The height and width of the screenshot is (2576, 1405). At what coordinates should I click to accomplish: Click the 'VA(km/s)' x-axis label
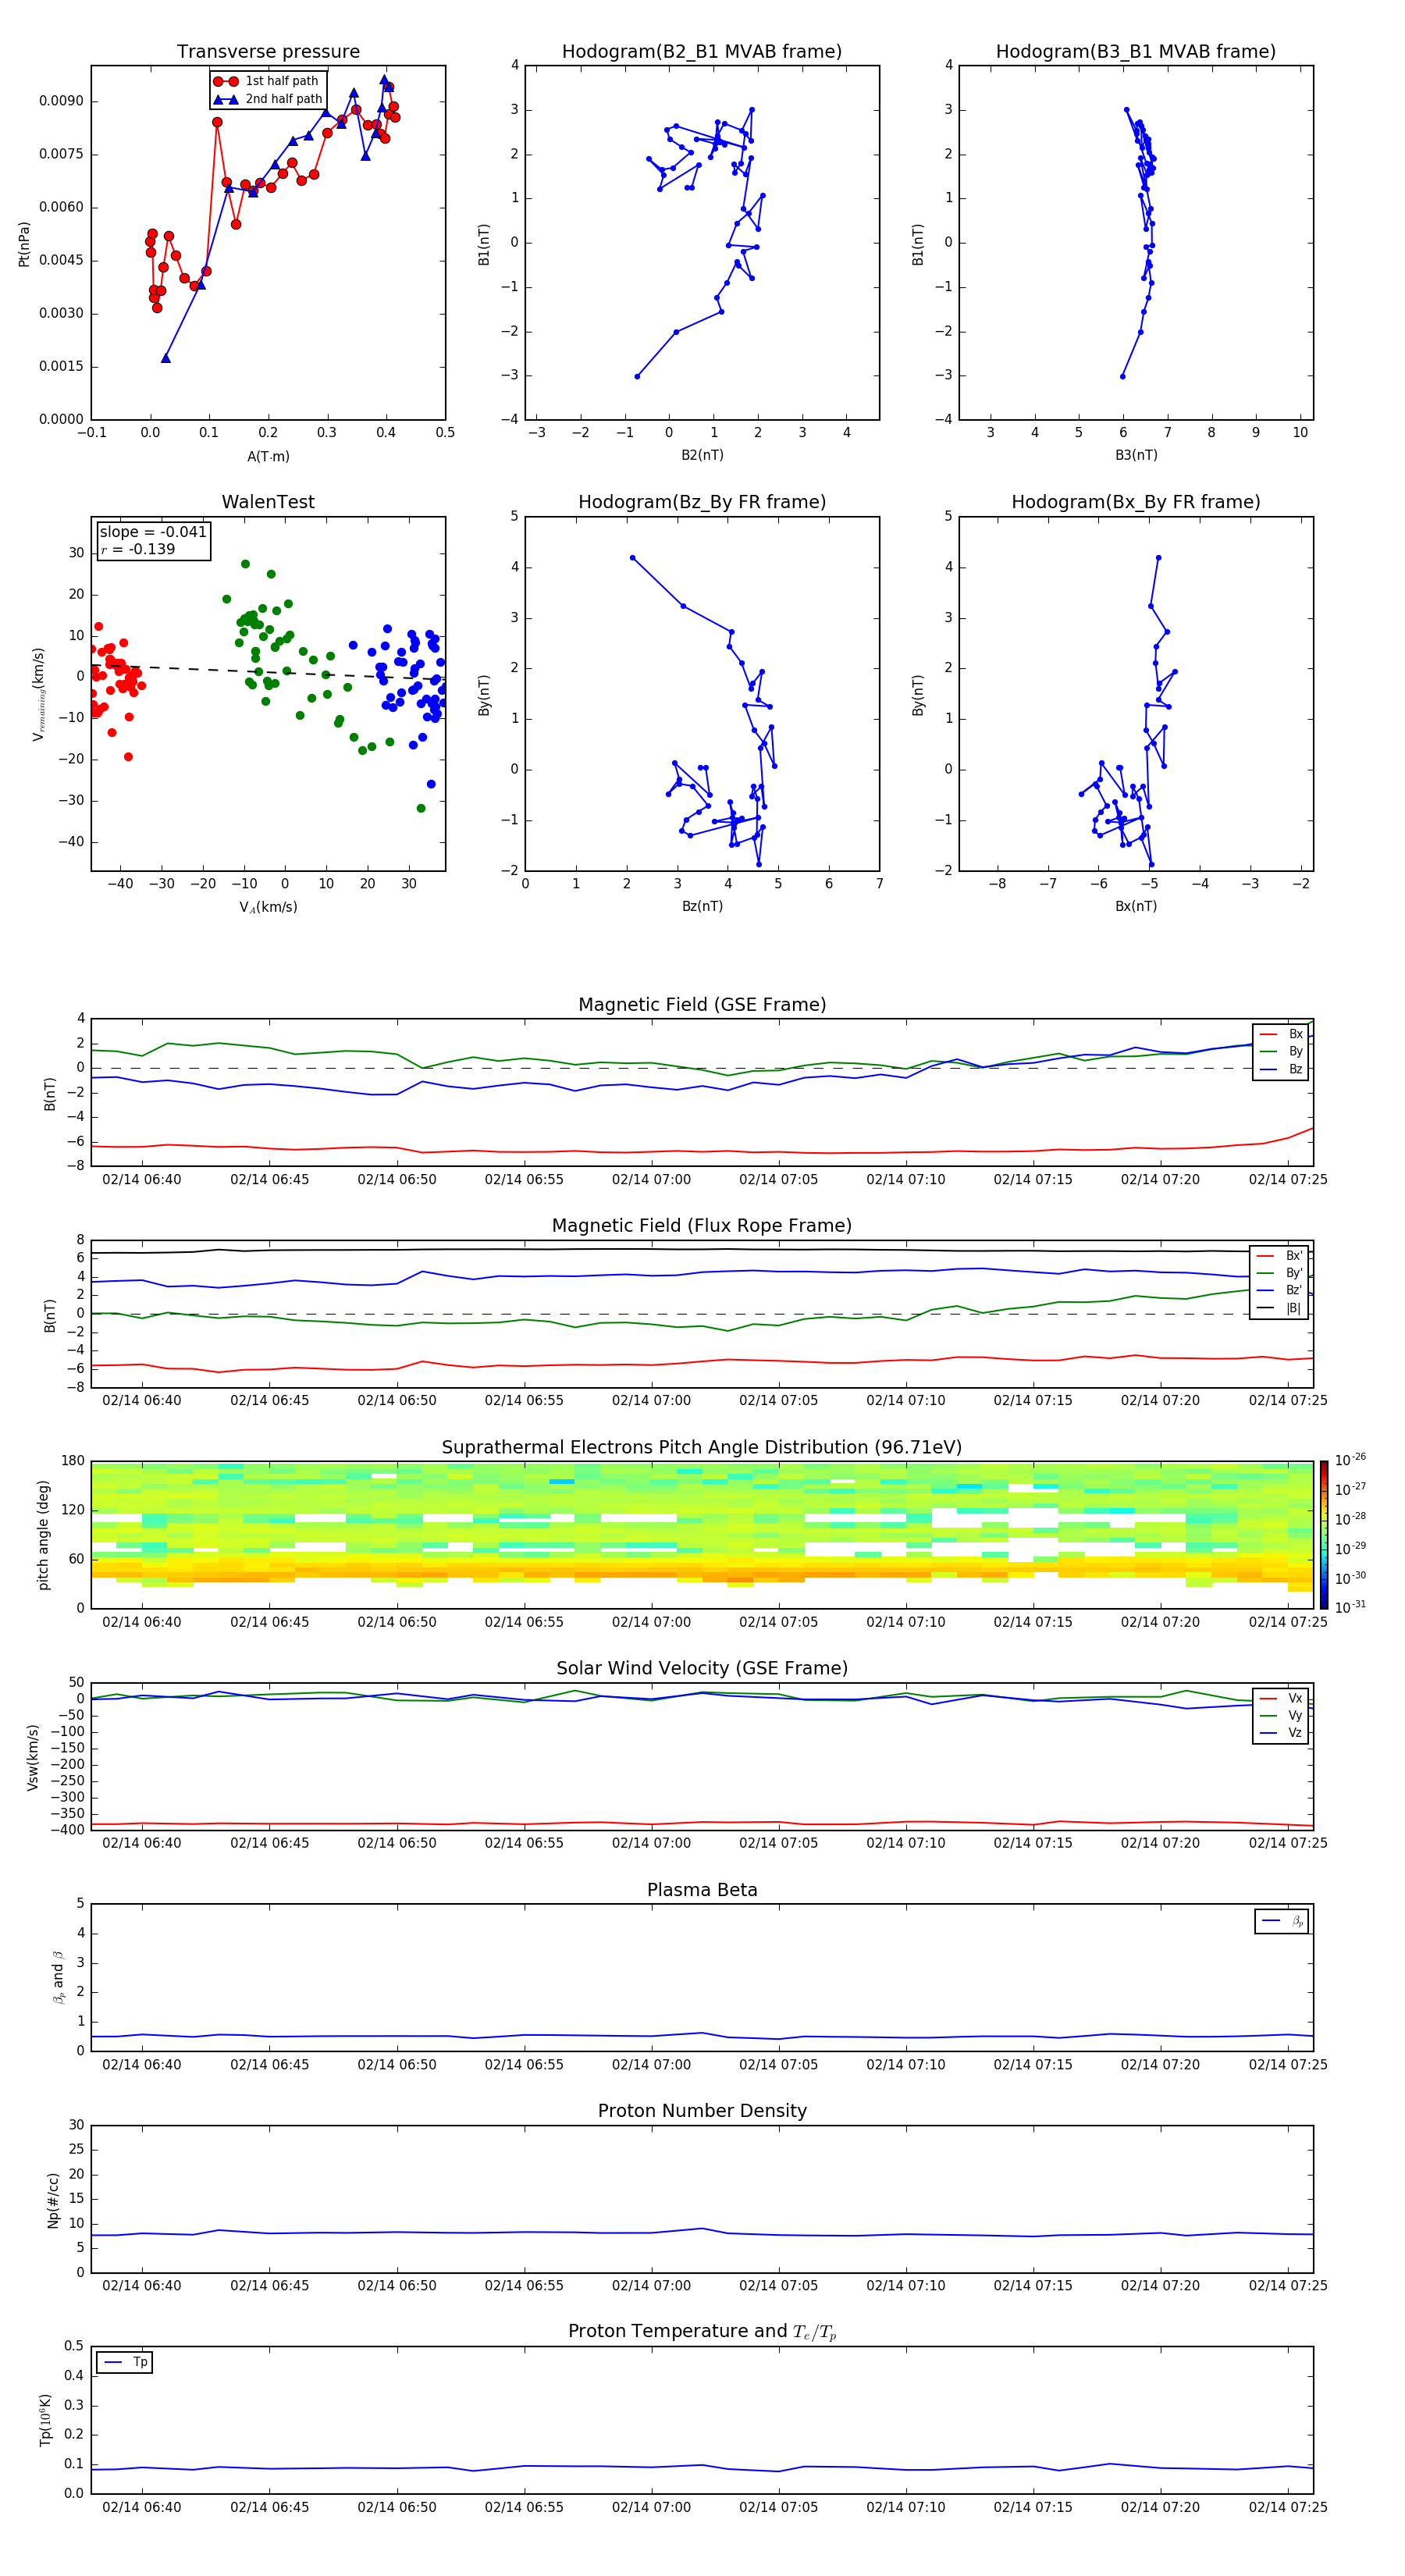[268, 907]
